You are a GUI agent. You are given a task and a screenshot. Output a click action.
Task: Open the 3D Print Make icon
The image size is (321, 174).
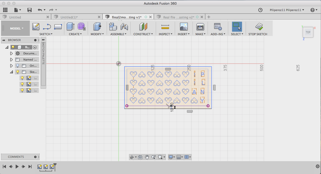point(200,27)
